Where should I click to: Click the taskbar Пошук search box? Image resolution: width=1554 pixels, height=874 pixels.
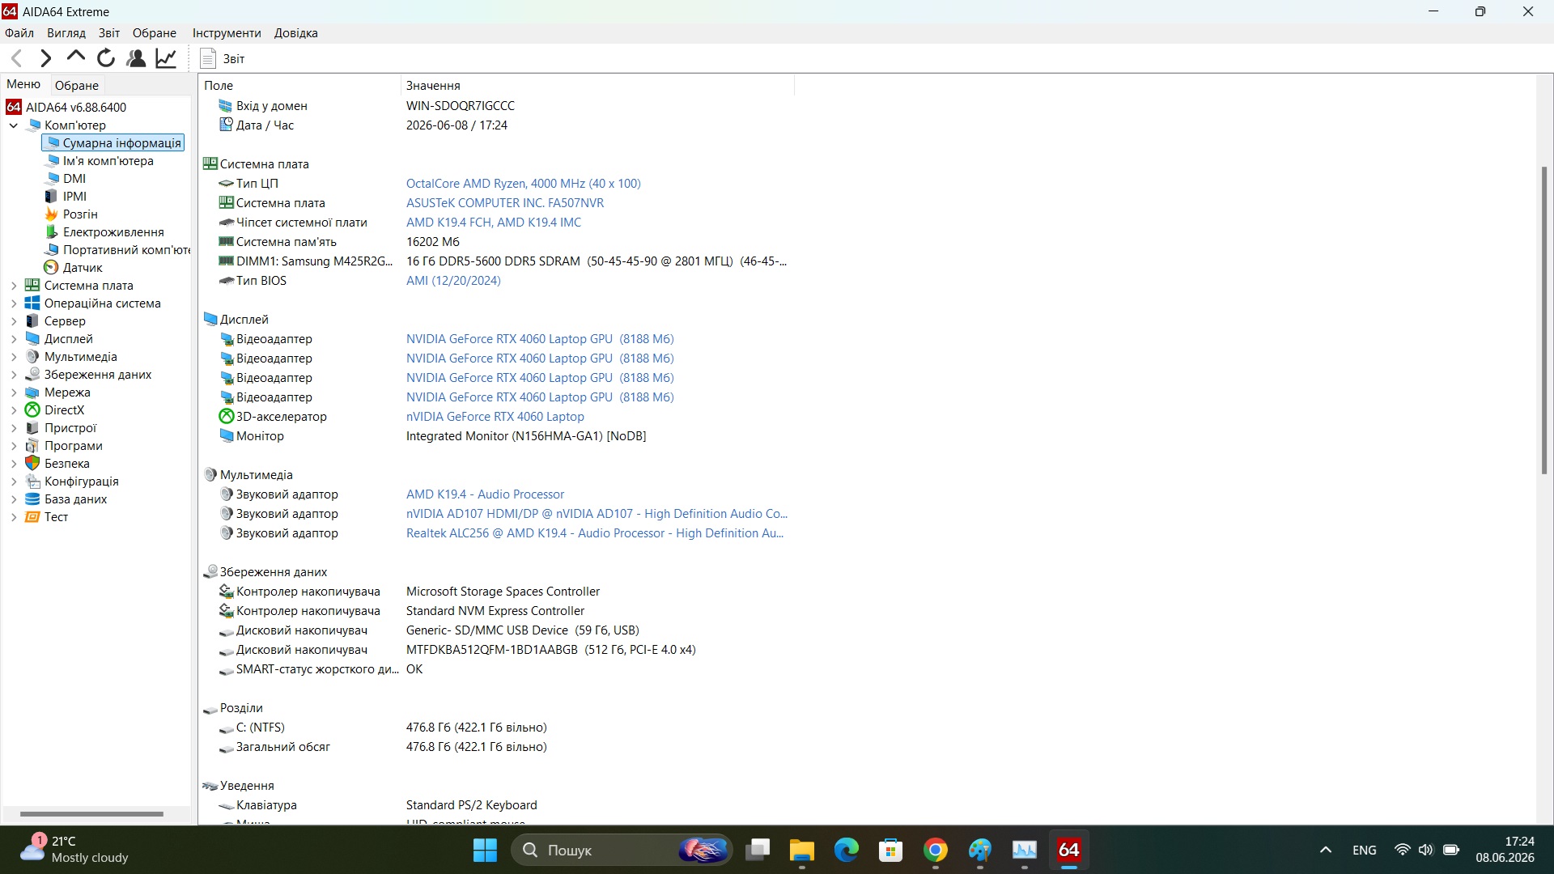622,851
